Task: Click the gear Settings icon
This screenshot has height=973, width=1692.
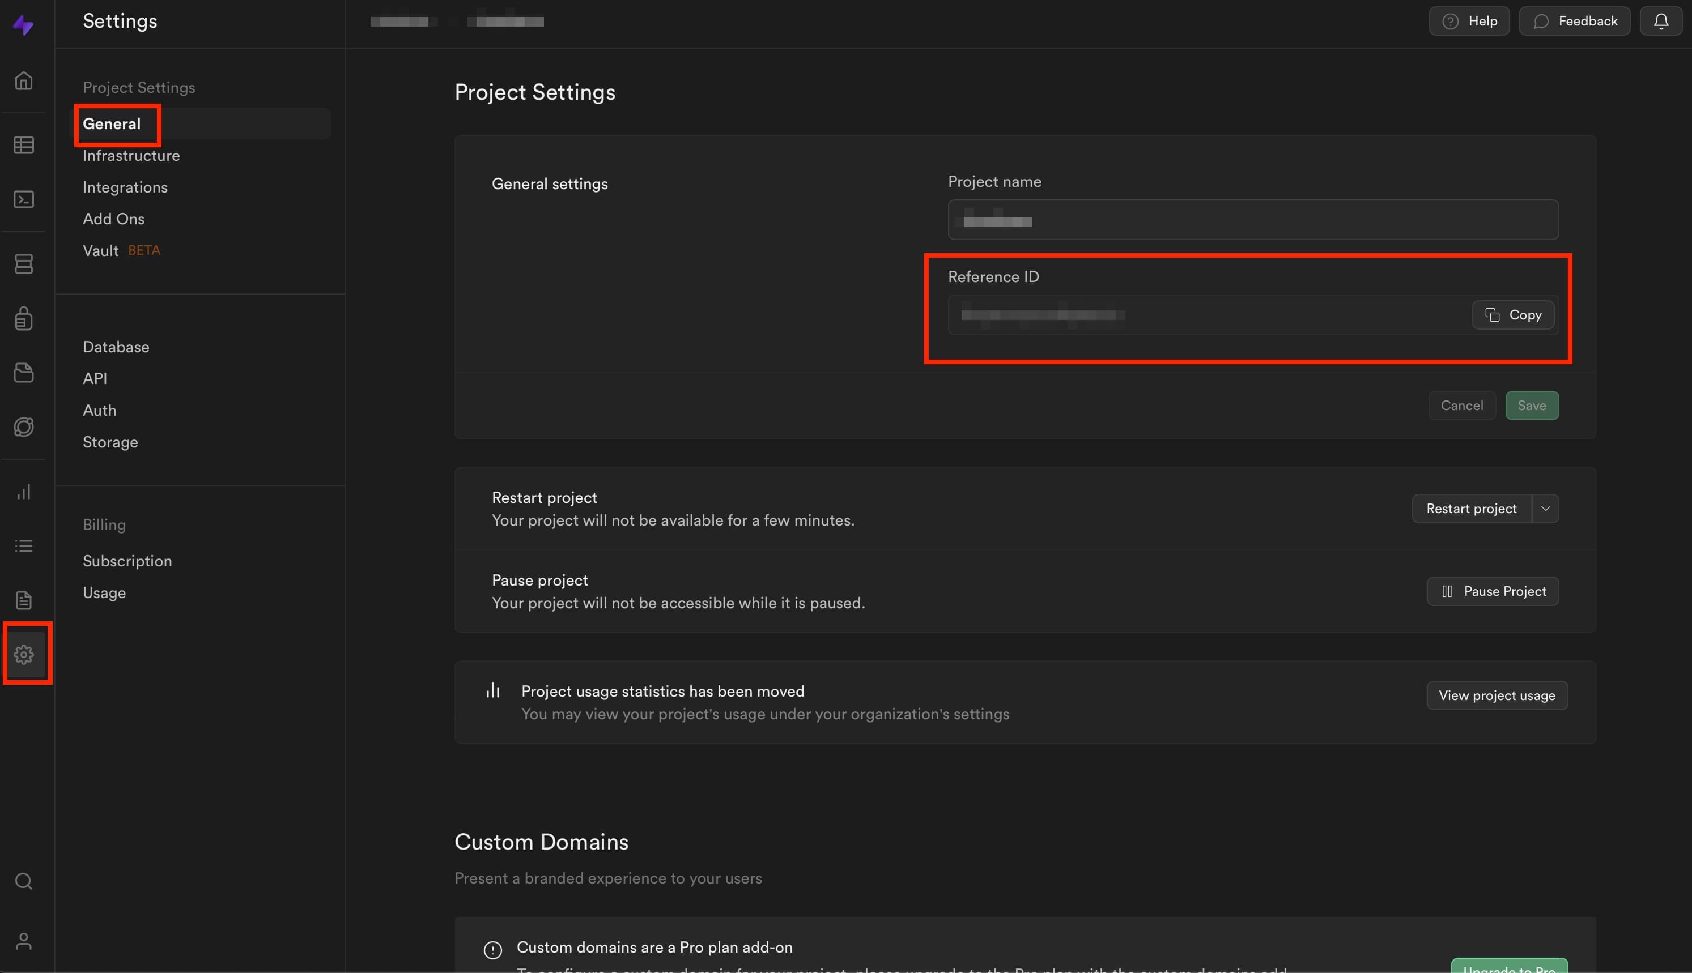Action: point(24,654)
